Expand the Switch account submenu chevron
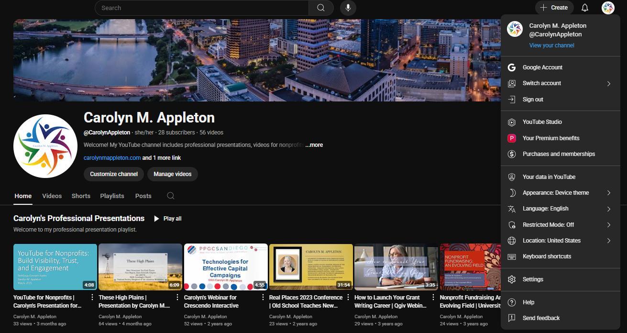 (x=609, y=83)
